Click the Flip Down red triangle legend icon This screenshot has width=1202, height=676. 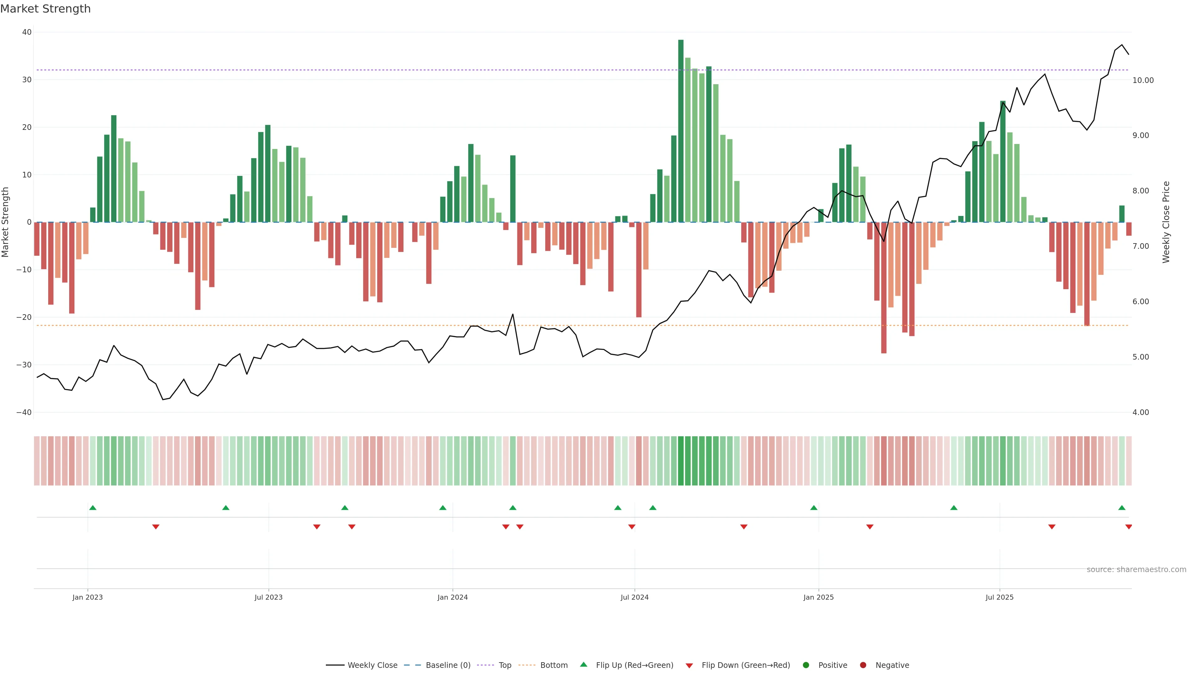pyautogui.click(x=689, y=666)
